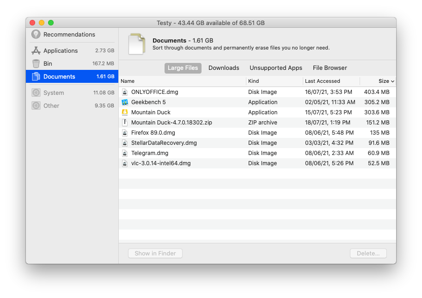Click the System lock icon in sidebar

pyautogui.click(x=36, y=93)
